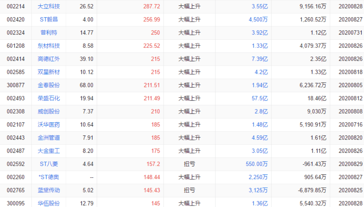Click the 550.00万 forecast profit link

pyautogui.click(x=257, y=164)
